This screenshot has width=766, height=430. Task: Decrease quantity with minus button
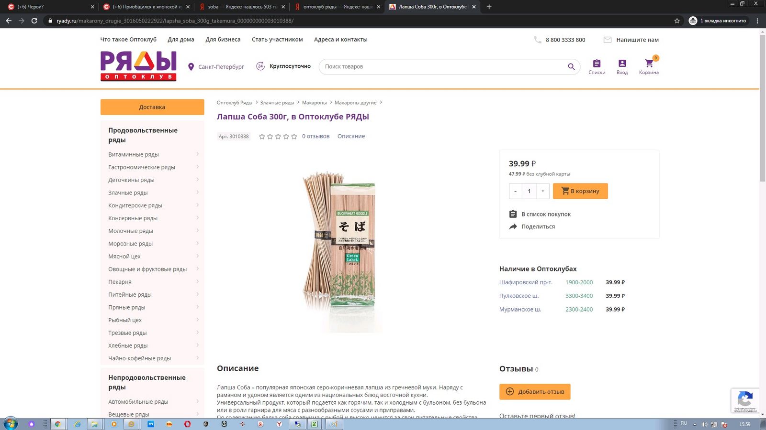516,191
